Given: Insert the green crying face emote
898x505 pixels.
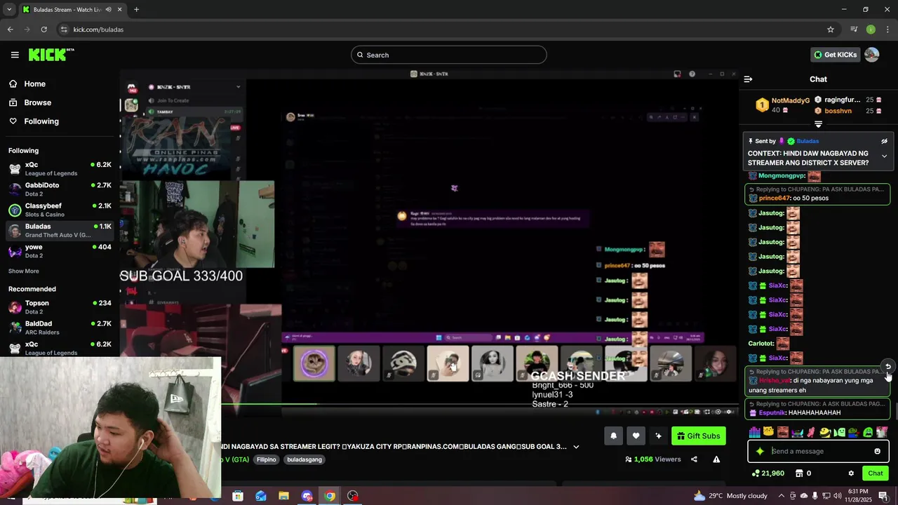Looking at the screenshot, I should coord(868,432).
